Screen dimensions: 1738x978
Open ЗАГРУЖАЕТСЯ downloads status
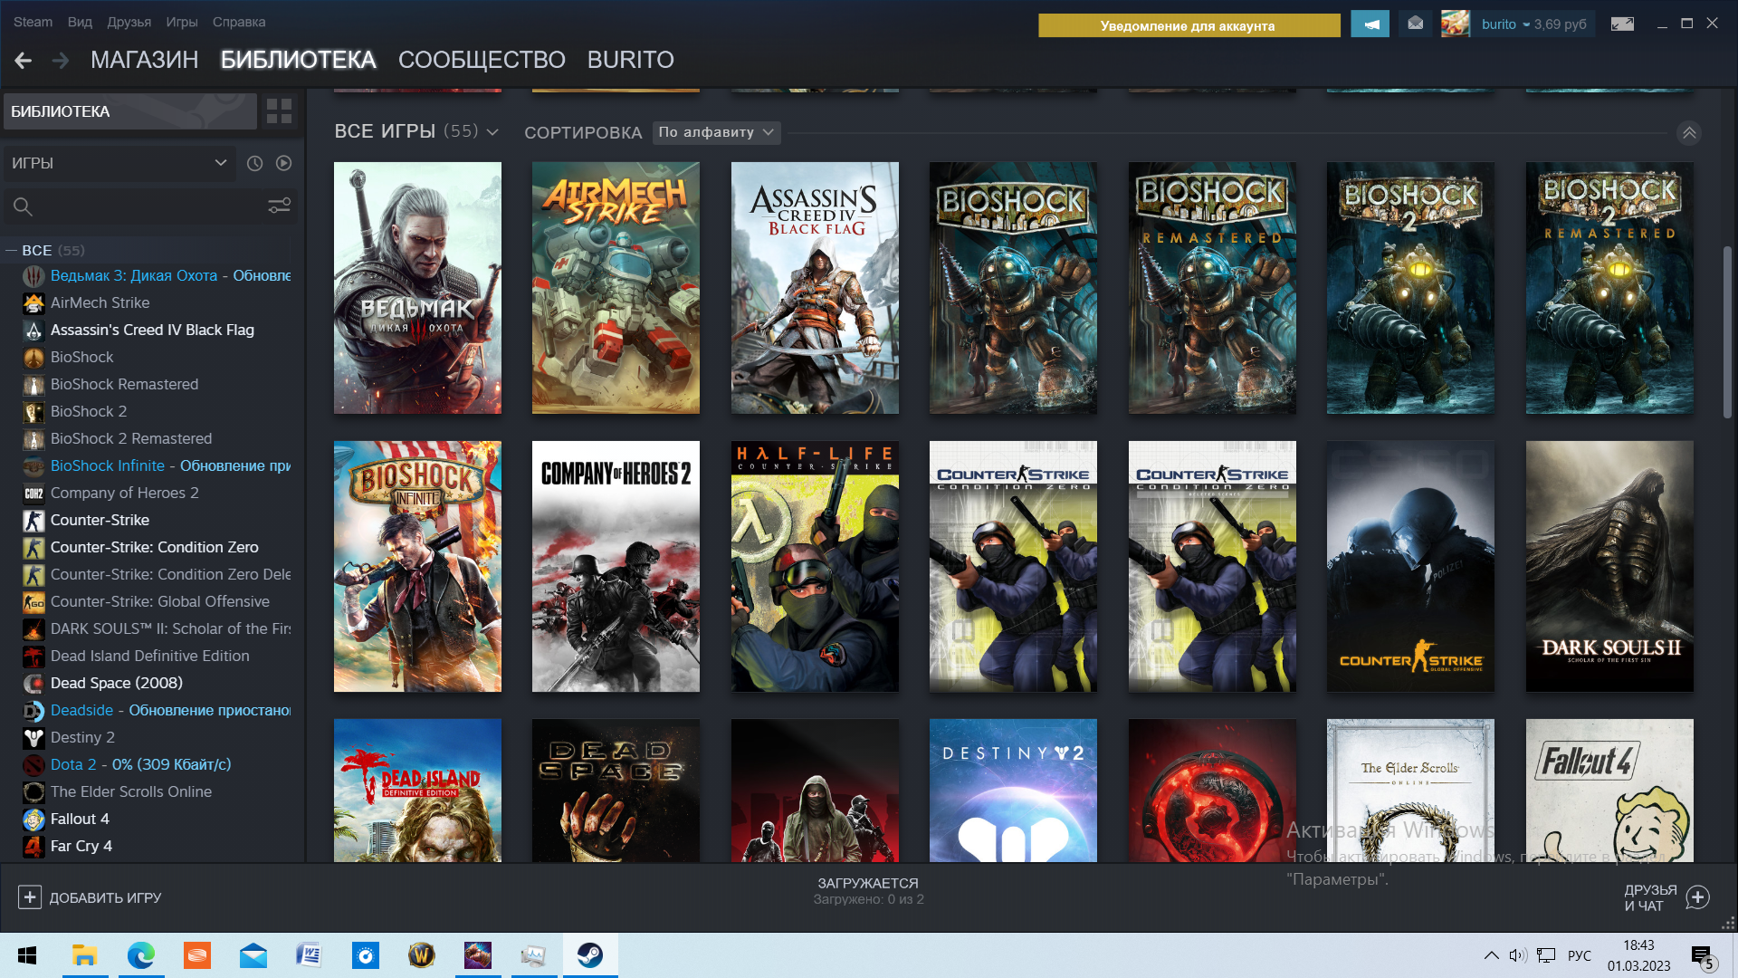(x=868, y=890)
